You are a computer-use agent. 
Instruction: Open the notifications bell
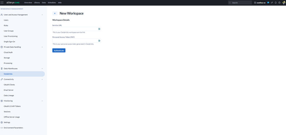click(276, 3)
